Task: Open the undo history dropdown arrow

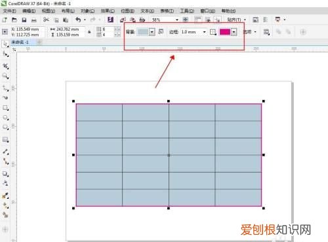Action: point(85,20)
